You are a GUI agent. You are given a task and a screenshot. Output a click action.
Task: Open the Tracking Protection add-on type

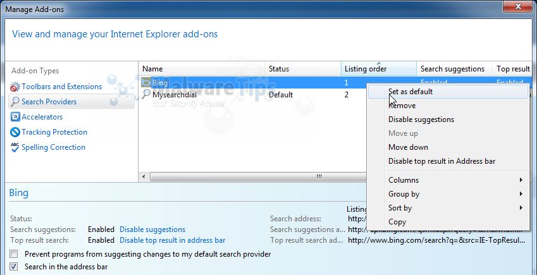54,132
